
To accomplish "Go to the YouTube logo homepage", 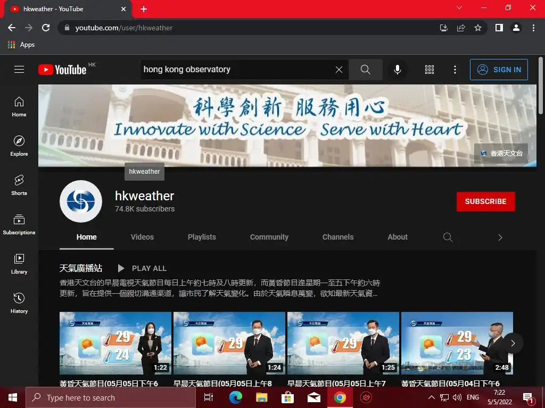I will pyautogui.click(x=63, y=70).
